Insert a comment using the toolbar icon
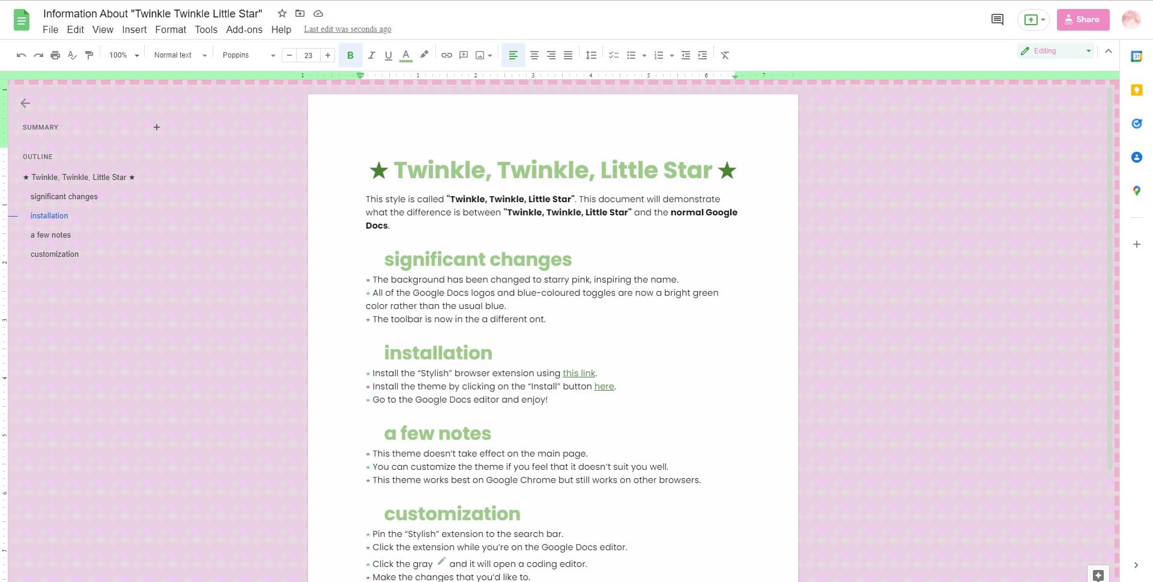Image resolution: width=1153 pixels, height=582 pixels. pos(463,55)
